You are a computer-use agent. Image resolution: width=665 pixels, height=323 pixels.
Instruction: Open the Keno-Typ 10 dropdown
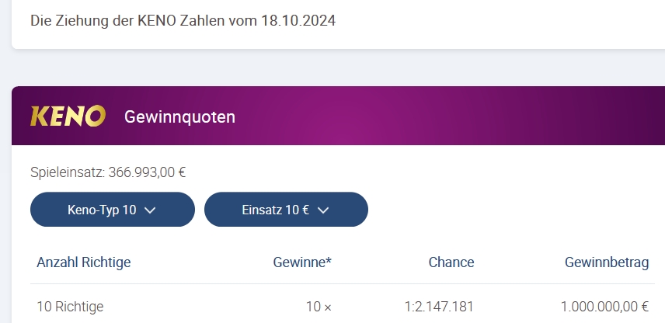coord(113,210)
